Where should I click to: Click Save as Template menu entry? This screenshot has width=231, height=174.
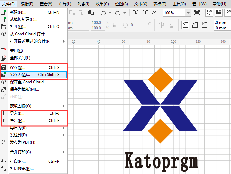click(24, 89)
